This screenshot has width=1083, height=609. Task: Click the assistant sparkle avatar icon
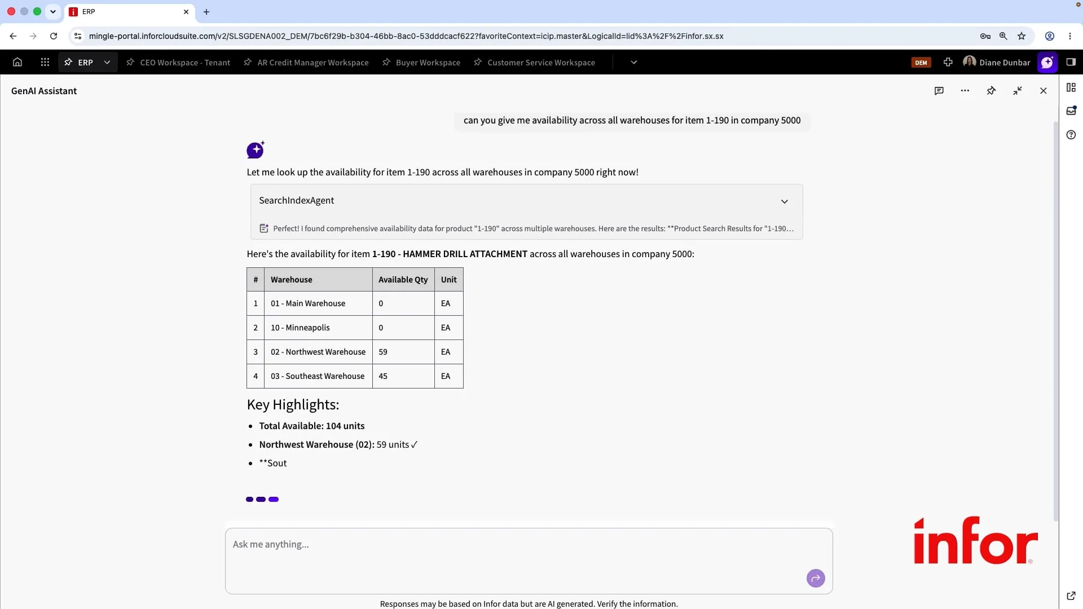click(256, 150)
